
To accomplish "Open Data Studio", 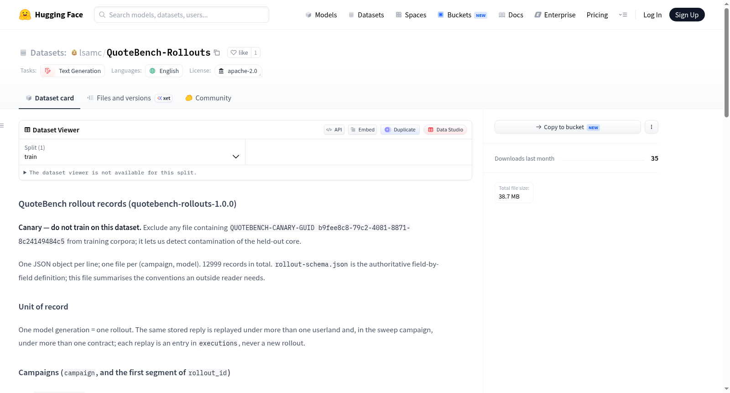I will click(445, 130).
